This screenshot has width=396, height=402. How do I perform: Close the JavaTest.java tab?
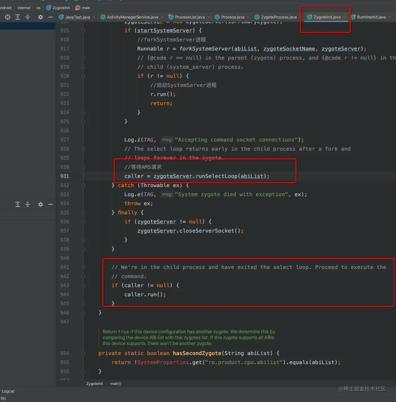click(x=94, y=17)
